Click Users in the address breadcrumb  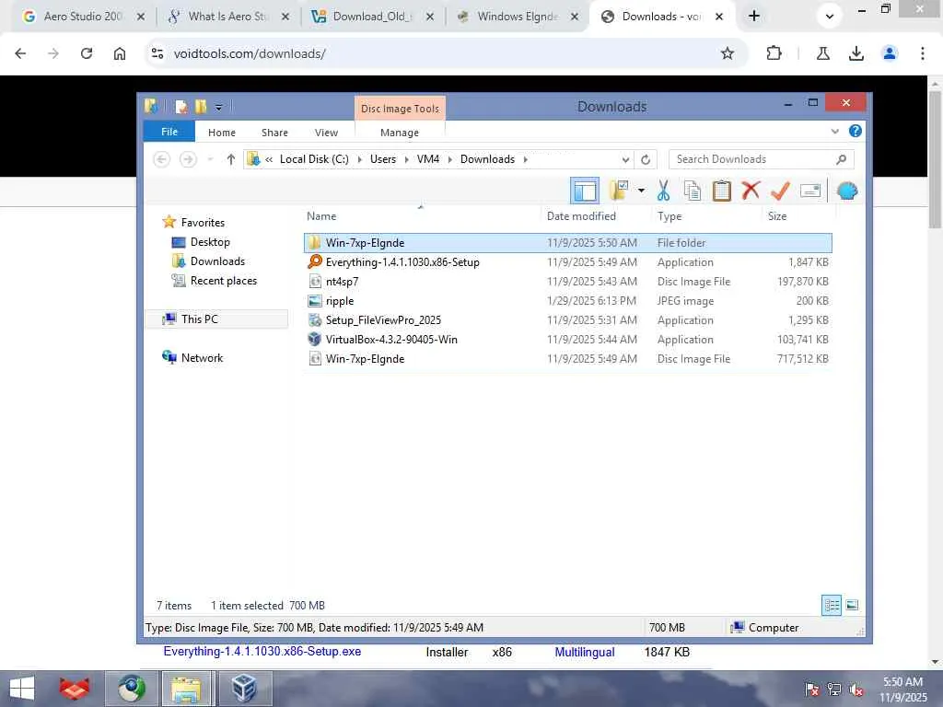click(383, 159)
